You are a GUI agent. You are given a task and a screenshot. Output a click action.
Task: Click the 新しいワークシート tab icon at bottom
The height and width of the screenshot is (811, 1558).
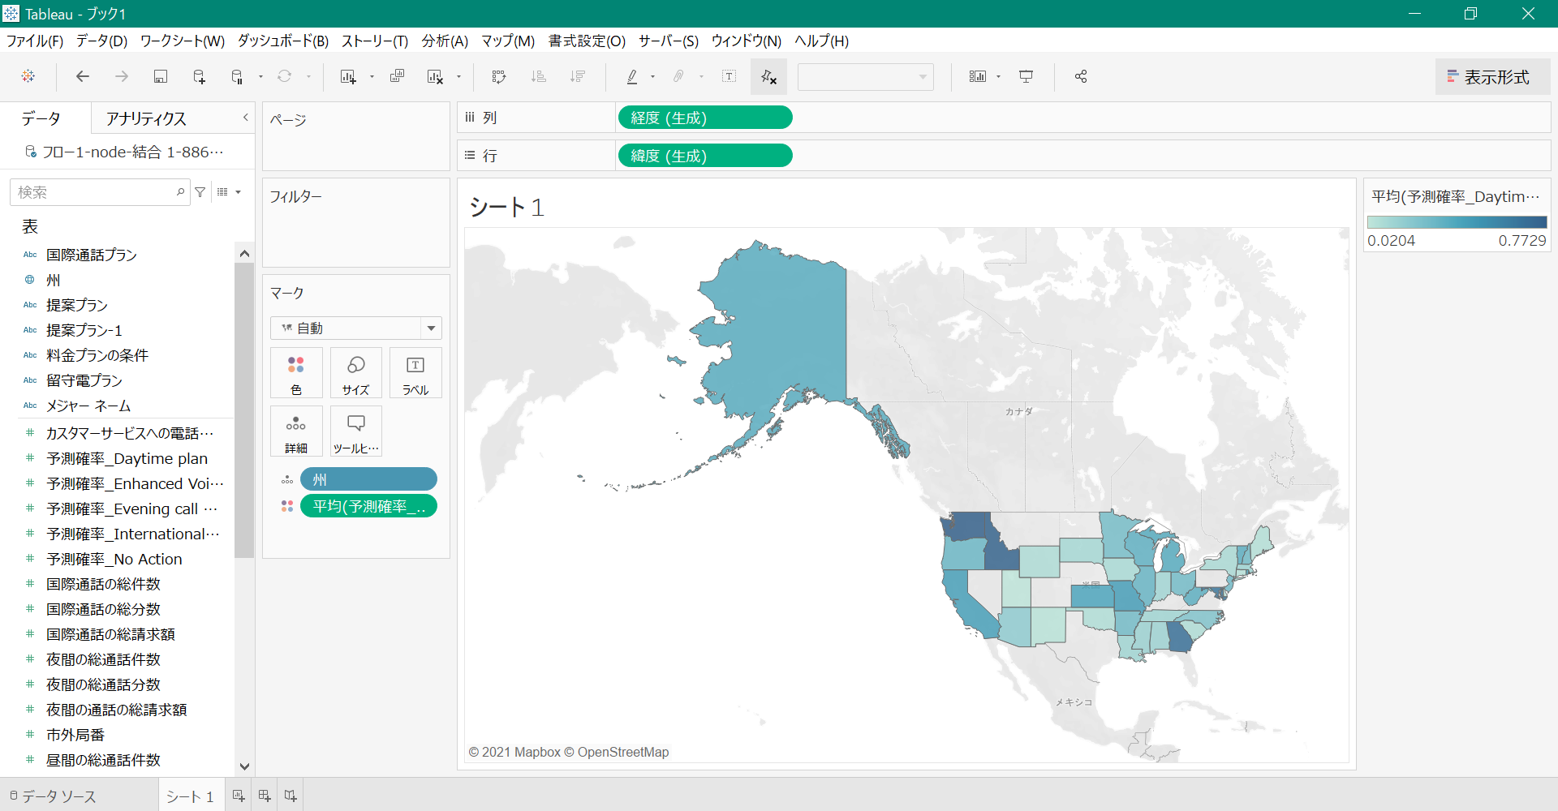click(238, 795)
